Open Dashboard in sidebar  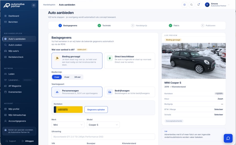point(19,16)
